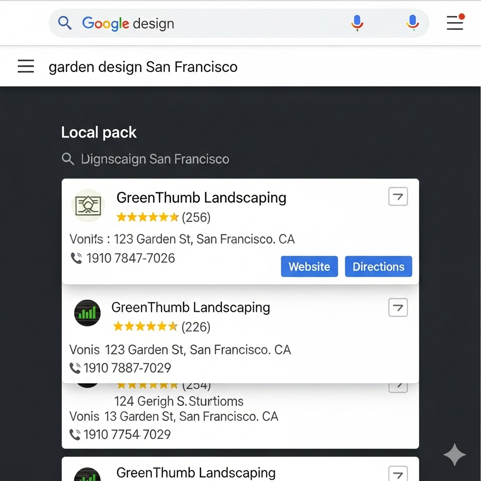Click the search icon next to Dignscaign San Francisco
This screenshot has width=481, height=481.
point(68,159)
